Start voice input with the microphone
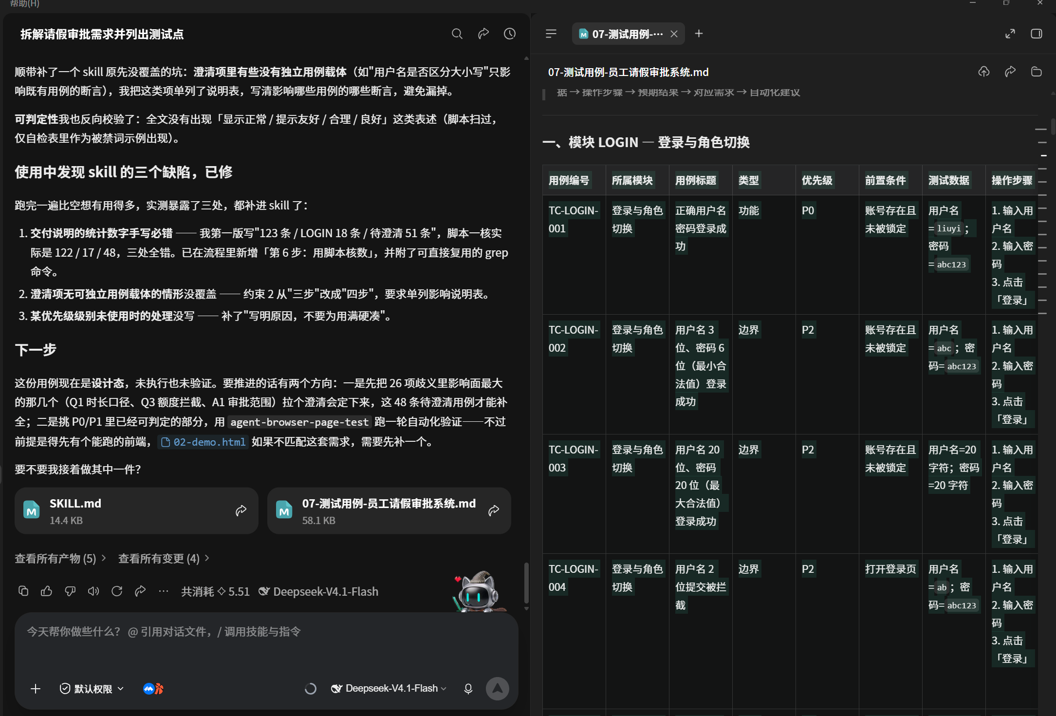The height and width of the screenshot is (716, 1056). pos(468,688)
